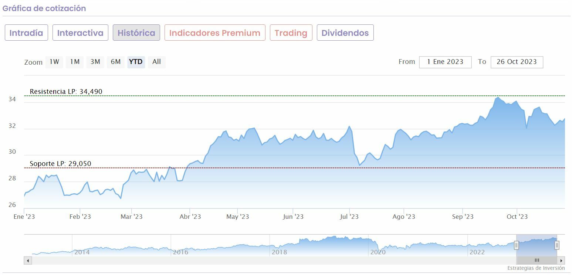
Task: Click the left range selector handle
Action: (x=517, y=245)
